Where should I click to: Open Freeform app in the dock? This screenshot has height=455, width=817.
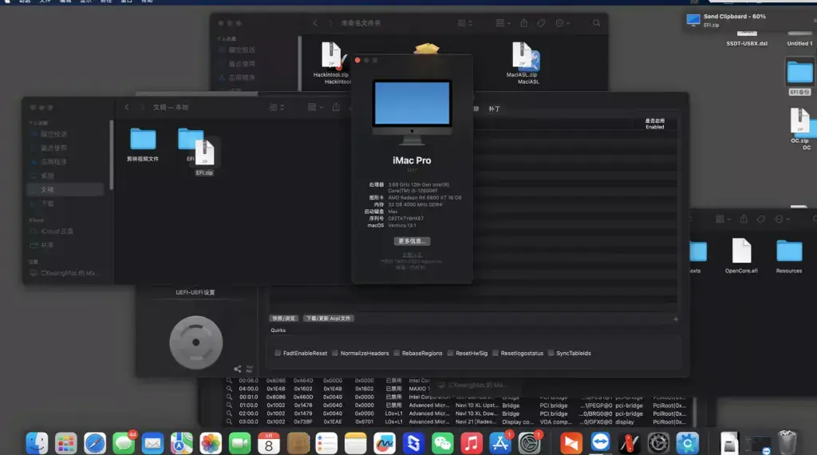tap(385, 444)
